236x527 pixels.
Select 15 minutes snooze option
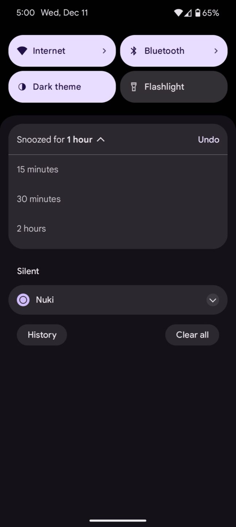pyautogui.click(x=38, y=169)
